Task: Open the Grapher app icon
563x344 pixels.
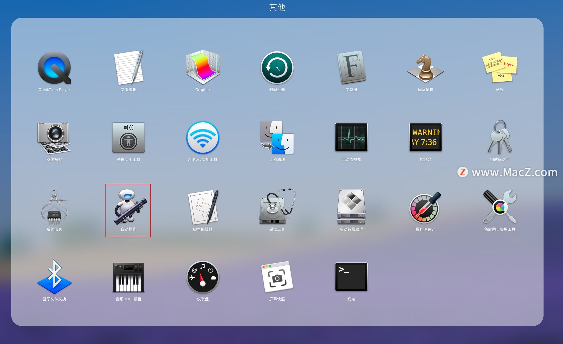Action: 203,68
